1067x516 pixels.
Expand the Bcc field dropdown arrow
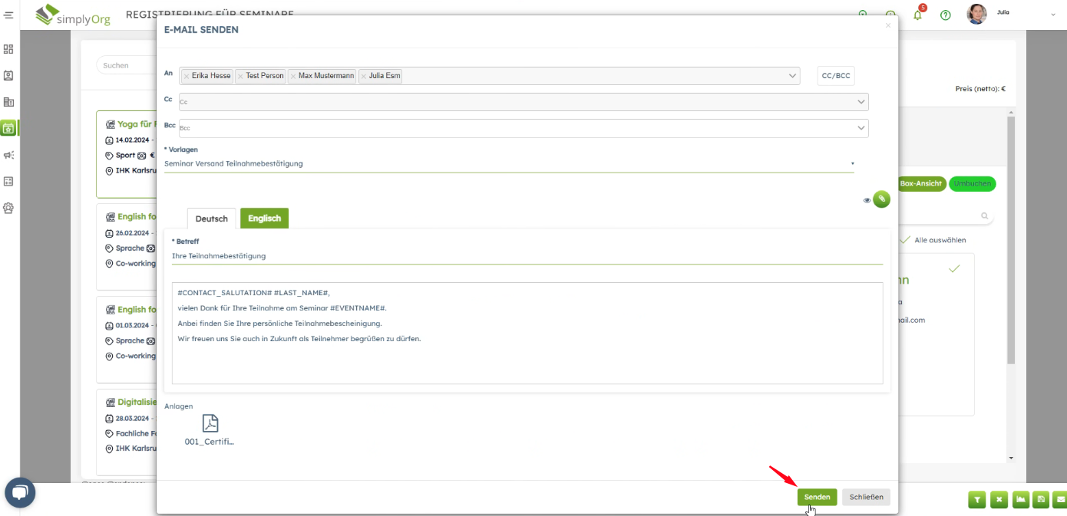point(861,128)
